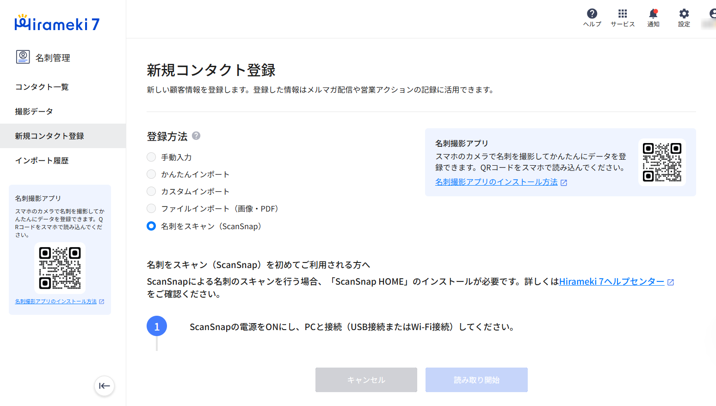This screenshot has height=406, width=716.
Task: Check the 通知 notification bell
Action: 653,14
